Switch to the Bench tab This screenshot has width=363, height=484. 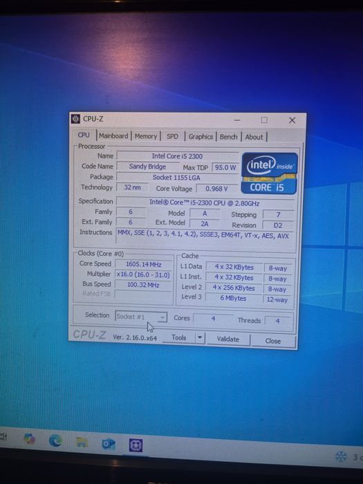(228, 137)
